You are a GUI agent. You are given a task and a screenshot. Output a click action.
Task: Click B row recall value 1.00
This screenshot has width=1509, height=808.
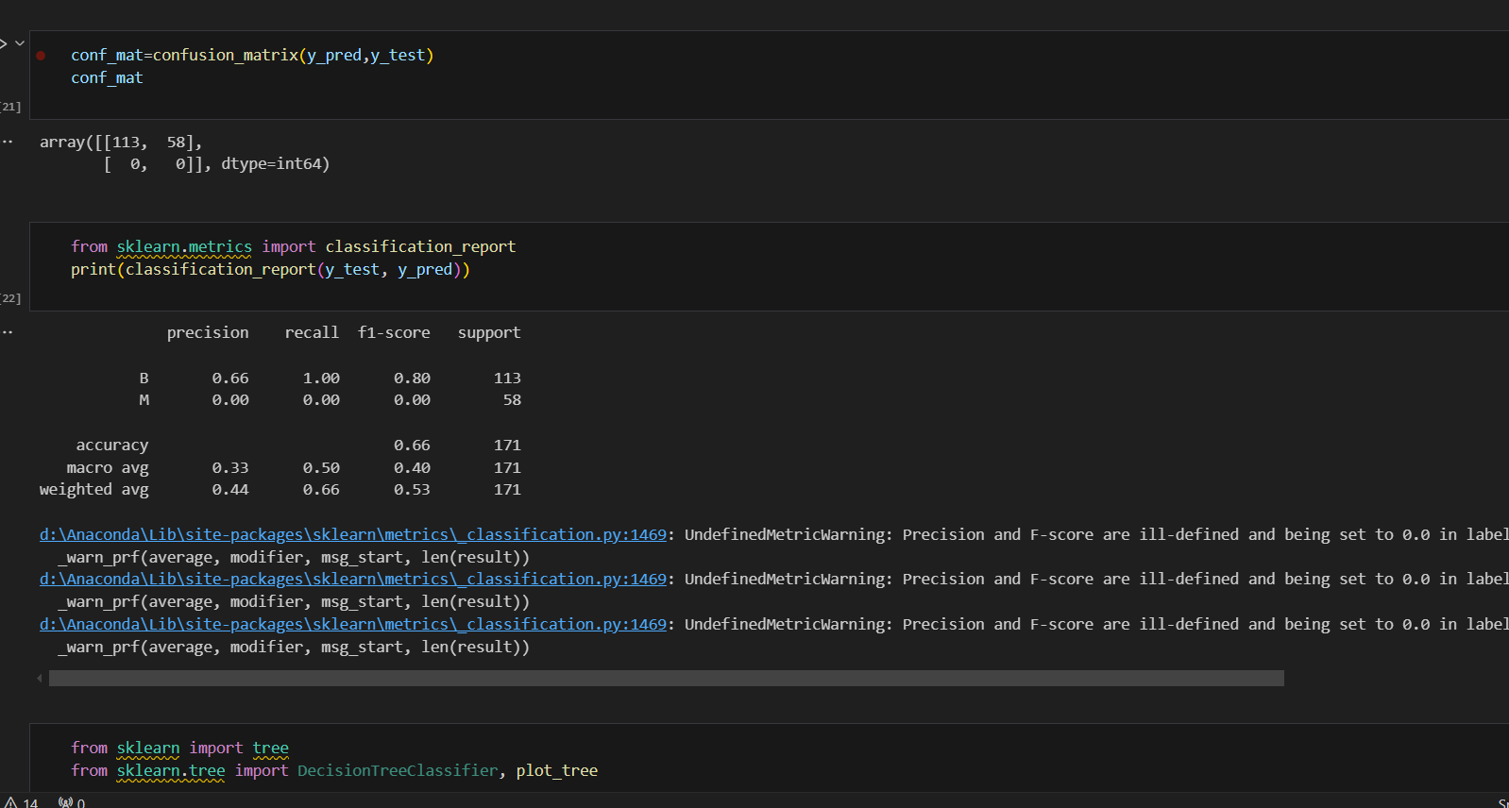click(321, 379)
